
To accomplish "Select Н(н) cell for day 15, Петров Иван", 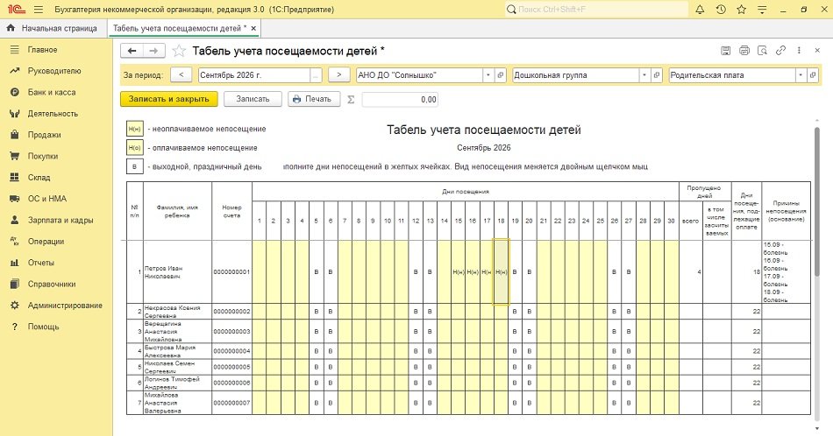I will 458,272.
